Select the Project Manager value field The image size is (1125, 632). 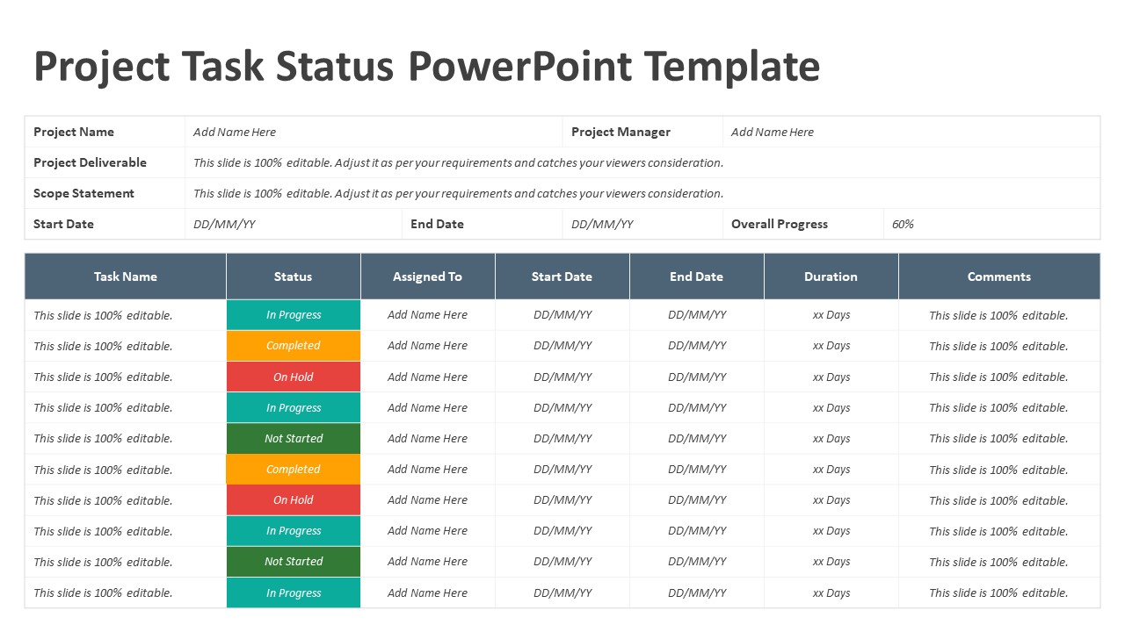(x=773, y=132)
